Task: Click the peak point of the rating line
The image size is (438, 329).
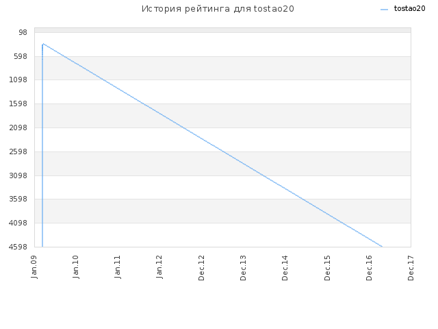Action: pos(43,44)
